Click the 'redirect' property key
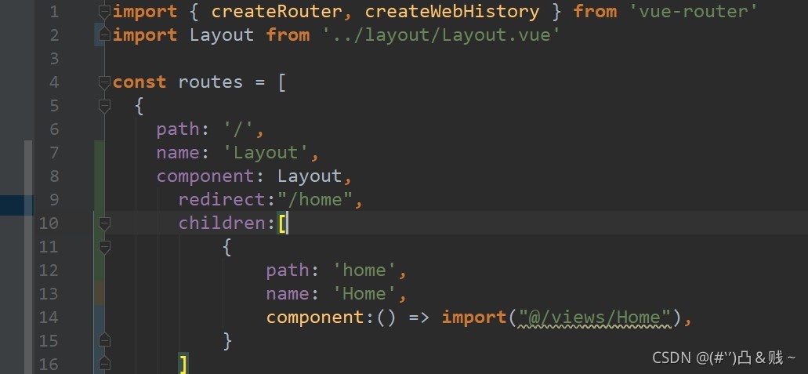Viewport: 808px width, 374px height. (x=223, y=199)
